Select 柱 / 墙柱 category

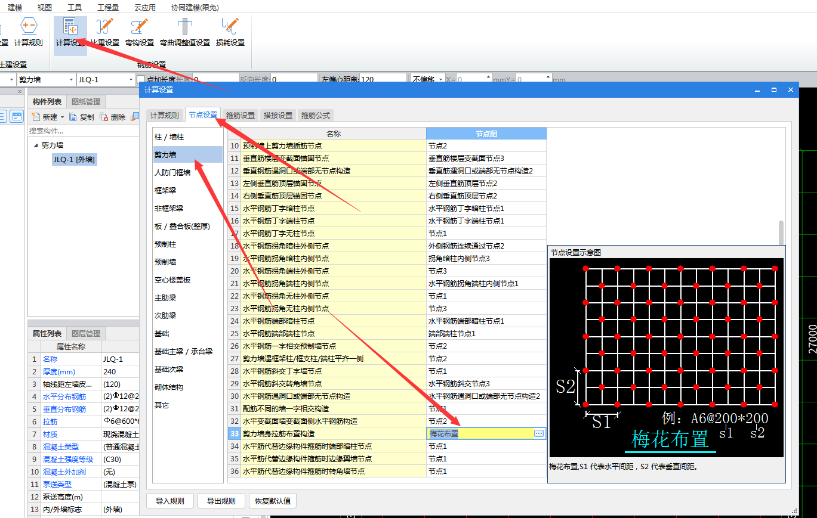coord(188,137)
